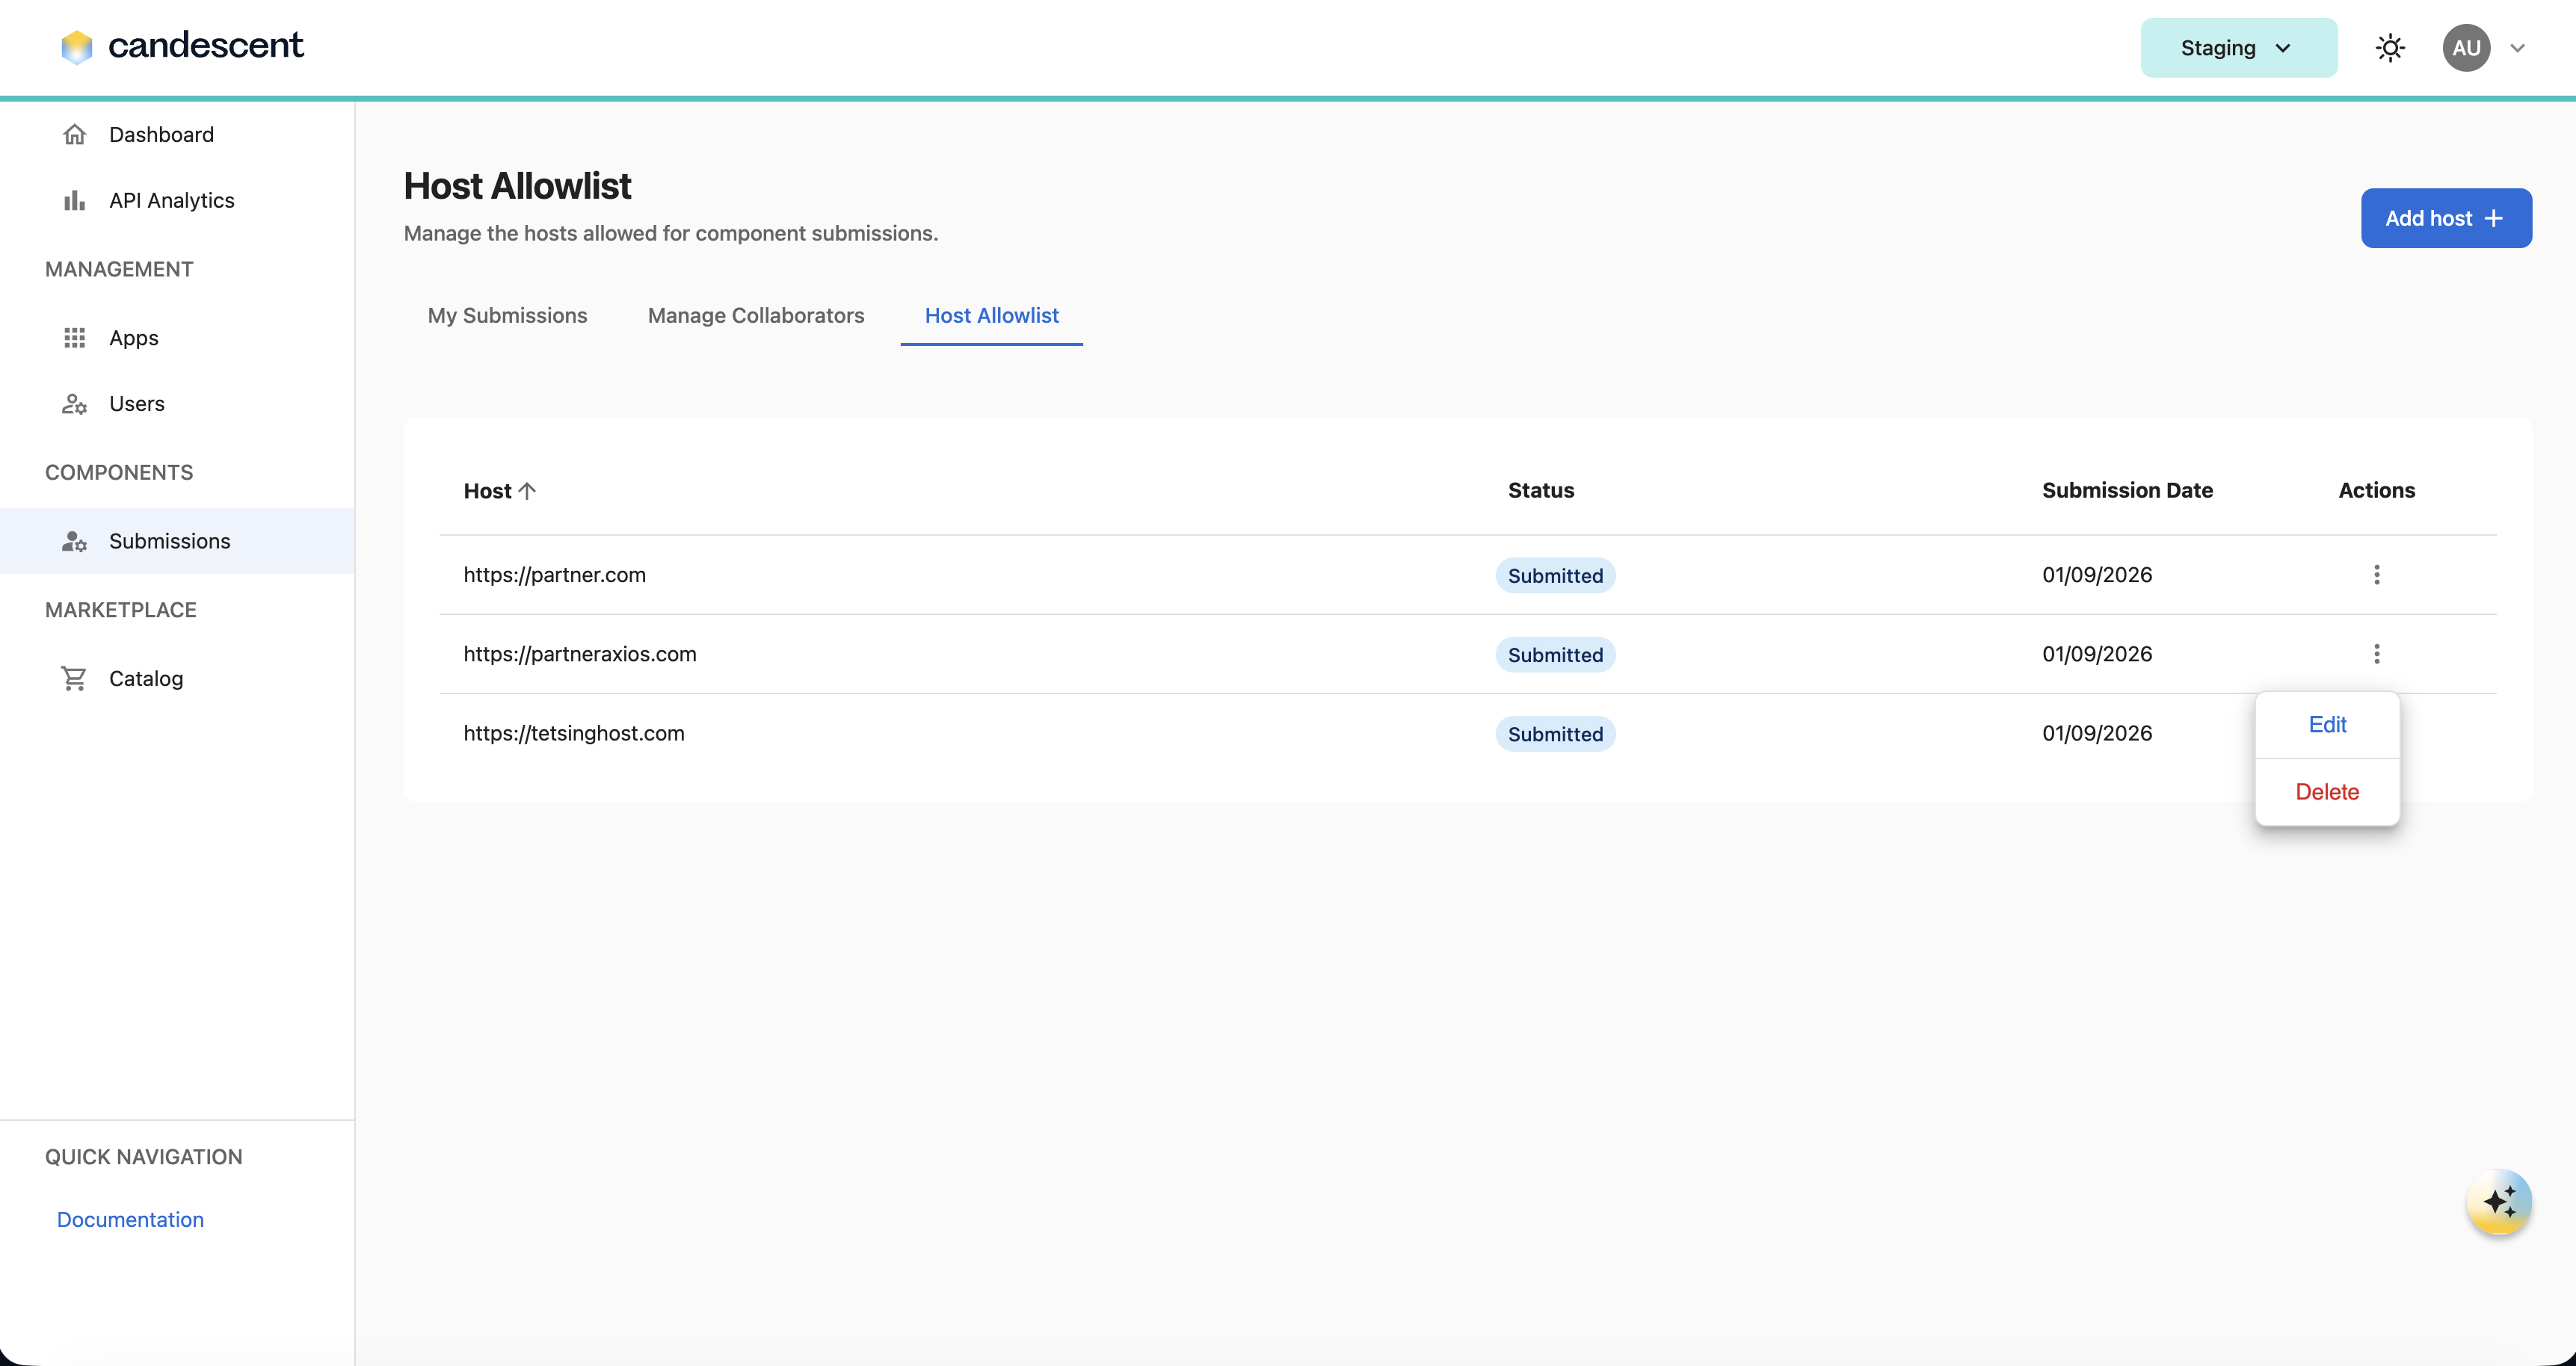Image resolution: width=2576 pixels, height=1366 pixels.
Task: Switch to My Submissions tab
Action: tap(507, 315)
